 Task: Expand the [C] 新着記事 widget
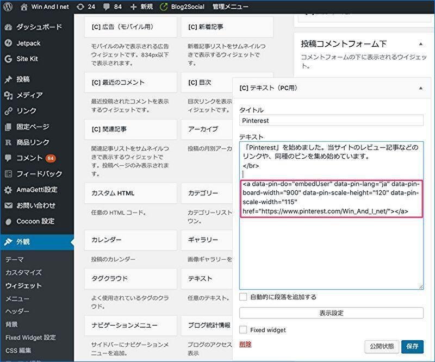[x=227, y=27]
